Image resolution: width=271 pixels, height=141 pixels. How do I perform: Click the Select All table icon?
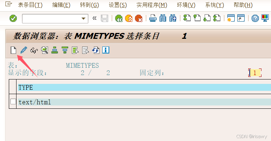click(75, 50)
